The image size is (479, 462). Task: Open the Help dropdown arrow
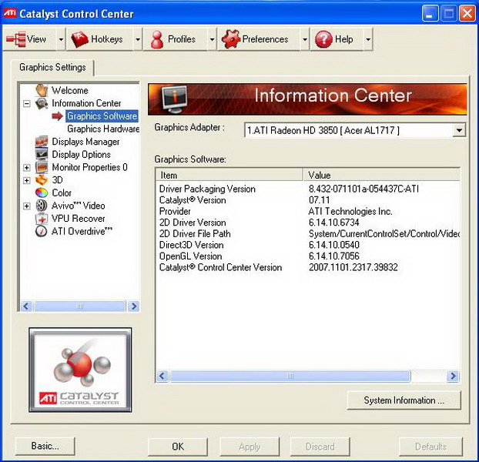368,39
